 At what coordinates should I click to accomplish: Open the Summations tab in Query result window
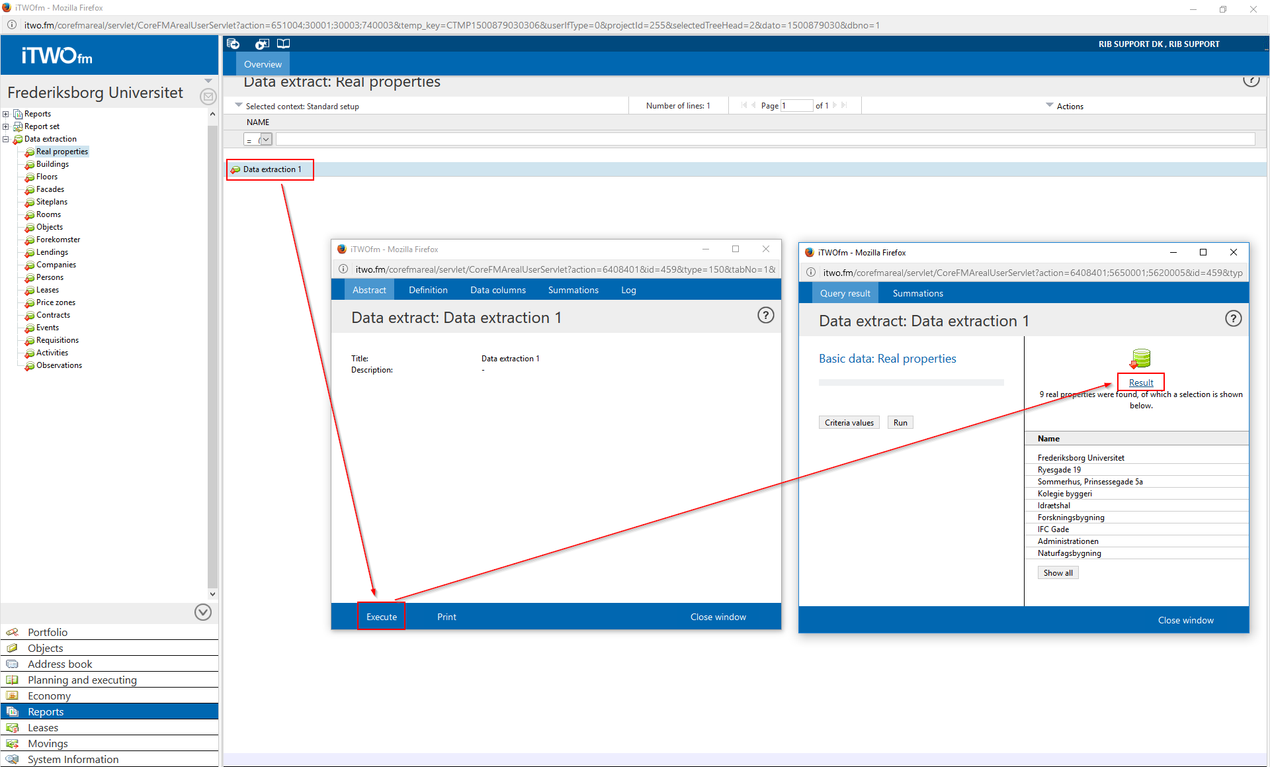(917, 293)
